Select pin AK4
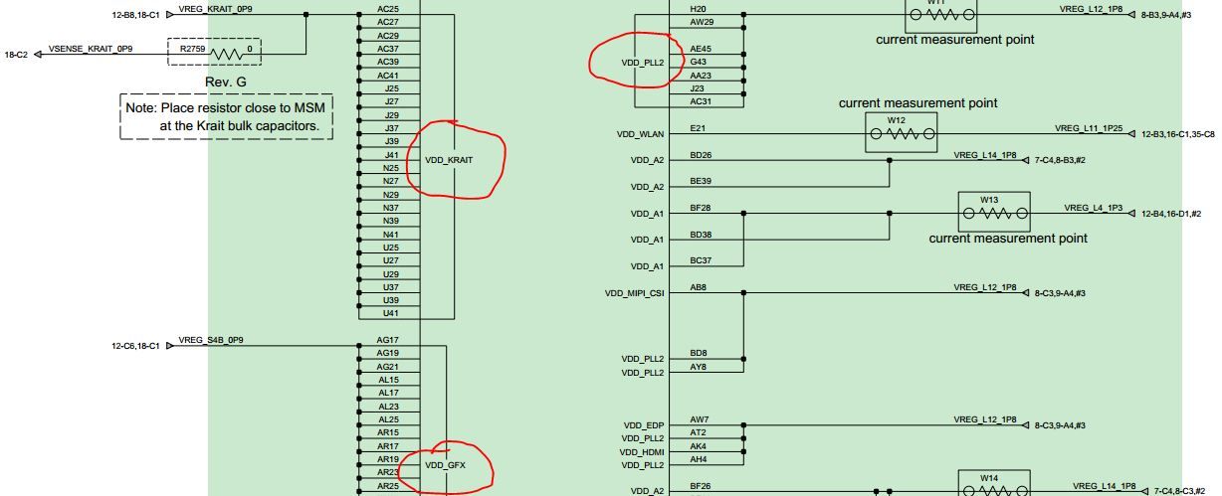Viewport: 1222px width, 496px height. (x=698, y=445)
